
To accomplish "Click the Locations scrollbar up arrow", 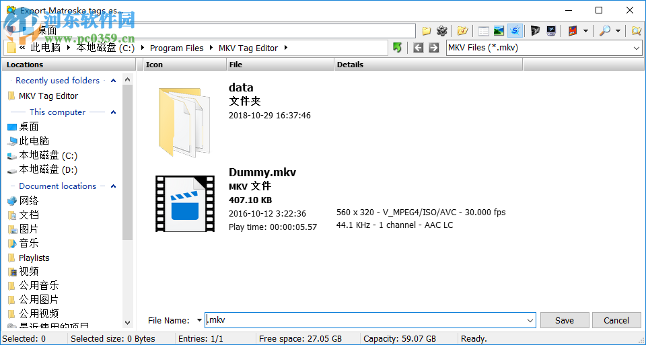I will tap(128, 79).
